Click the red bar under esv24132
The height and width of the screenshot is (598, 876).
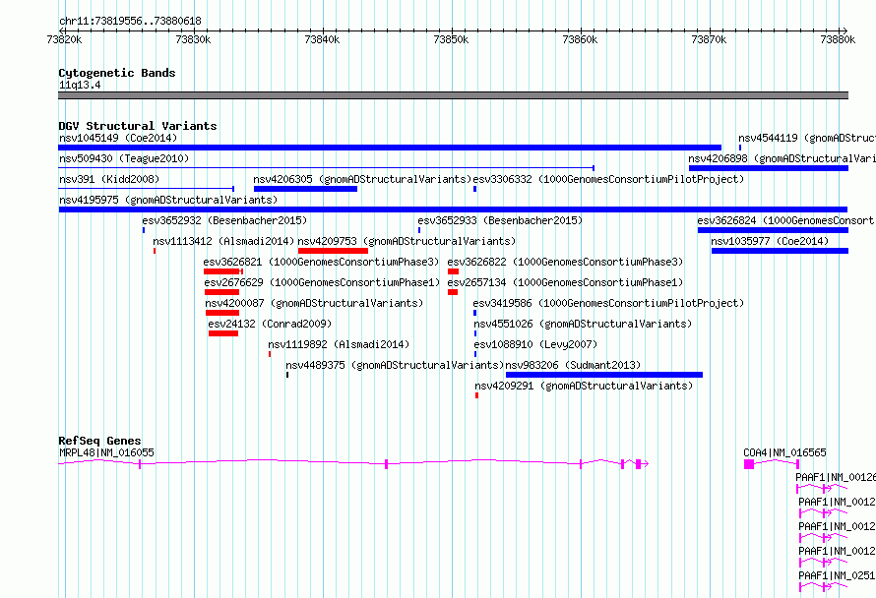[223, 333]
